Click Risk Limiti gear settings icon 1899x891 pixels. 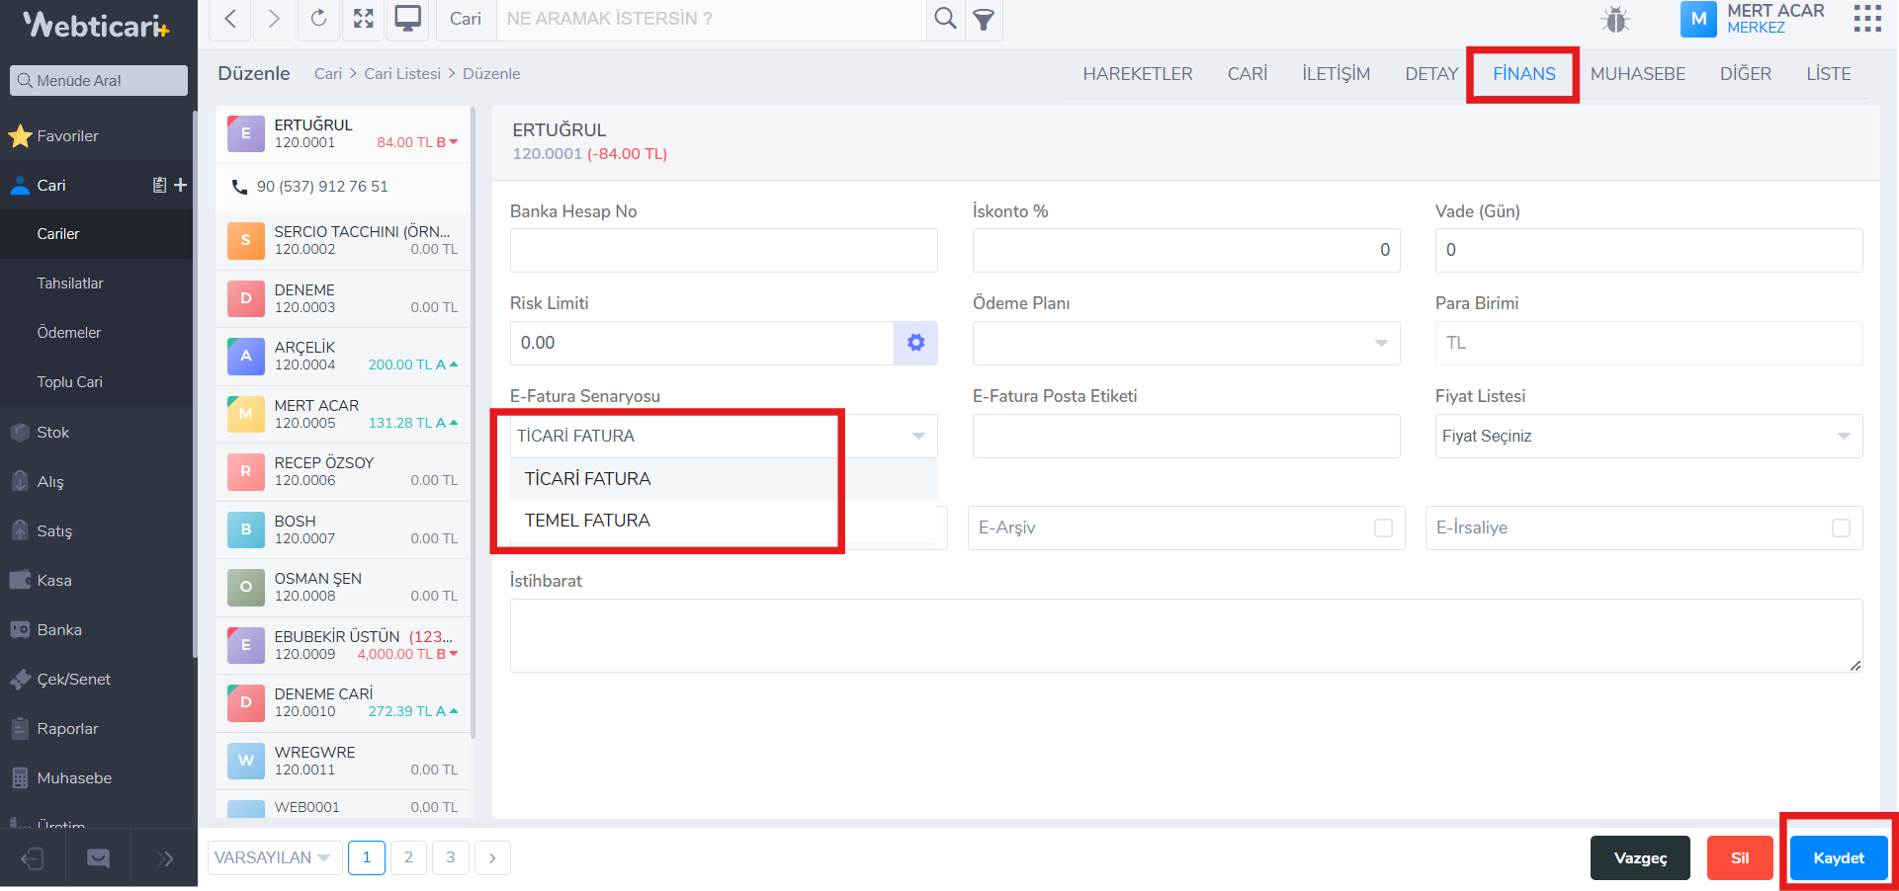pos(915,343)
